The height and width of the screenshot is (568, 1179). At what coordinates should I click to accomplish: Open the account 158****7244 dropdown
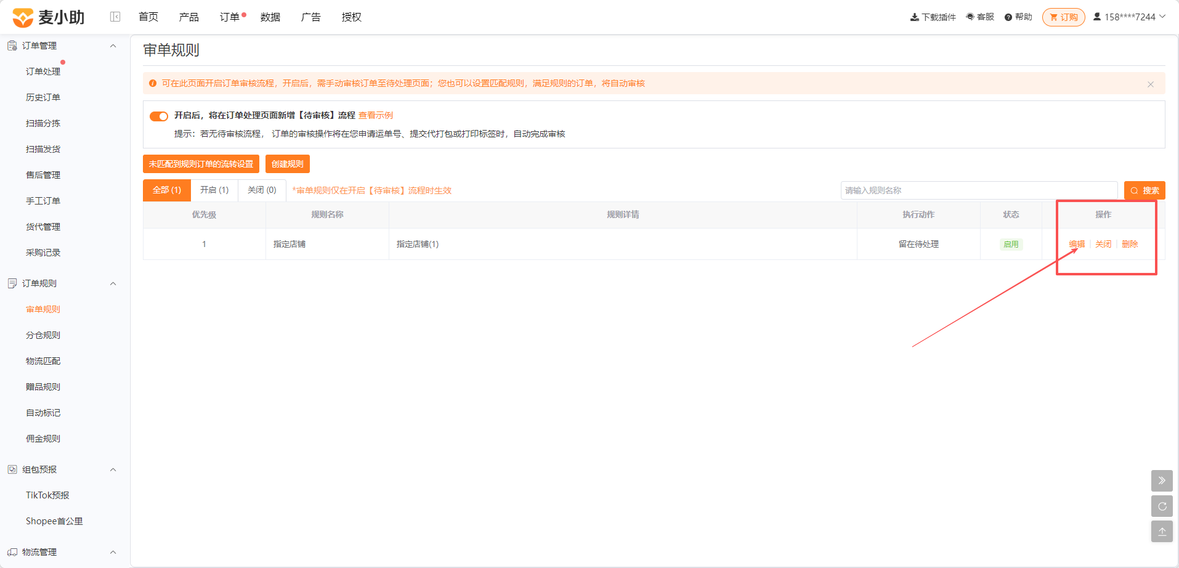[1130, 17]
